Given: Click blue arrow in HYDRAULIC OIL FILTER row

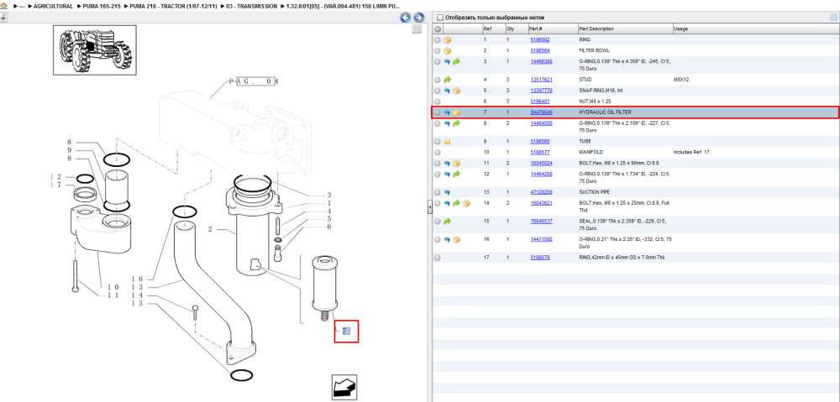Looking at the screenshot, I should pos(448,112).
